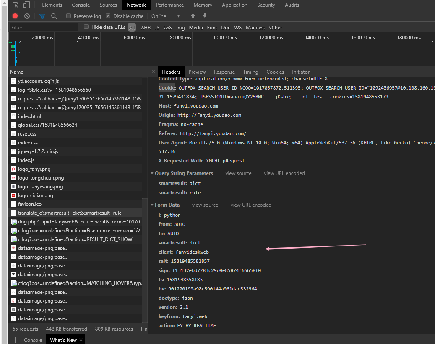Select the favicon.ico request
This screenshot has height=344, width=435.
point(75,204)
